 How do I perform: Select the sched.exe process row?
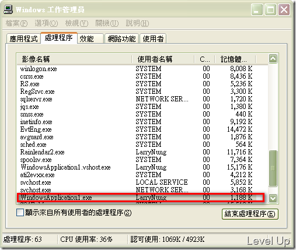142,145
